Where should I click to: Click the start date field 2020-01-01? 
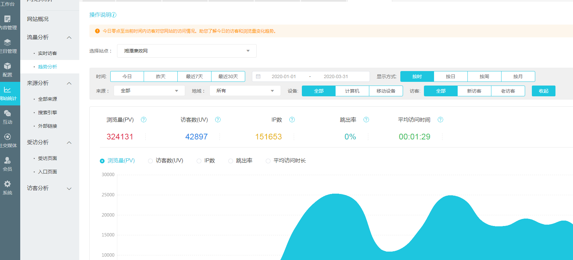(x=284, y=77)
